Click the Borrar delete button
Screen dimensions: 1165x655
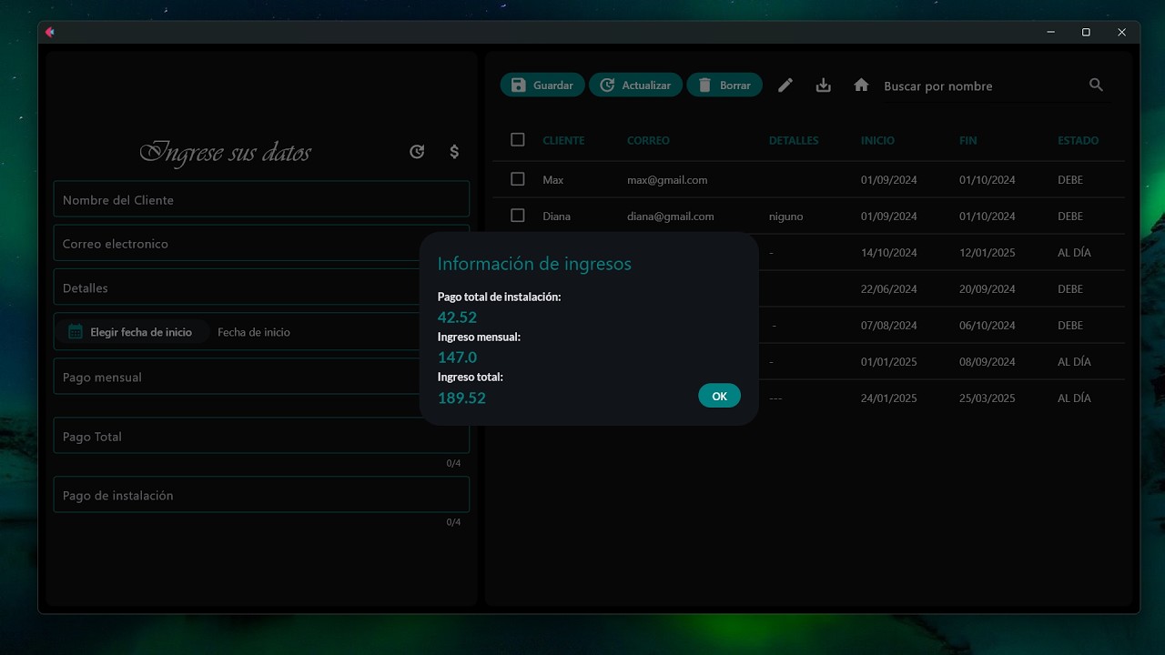click(x=724, y=86)
